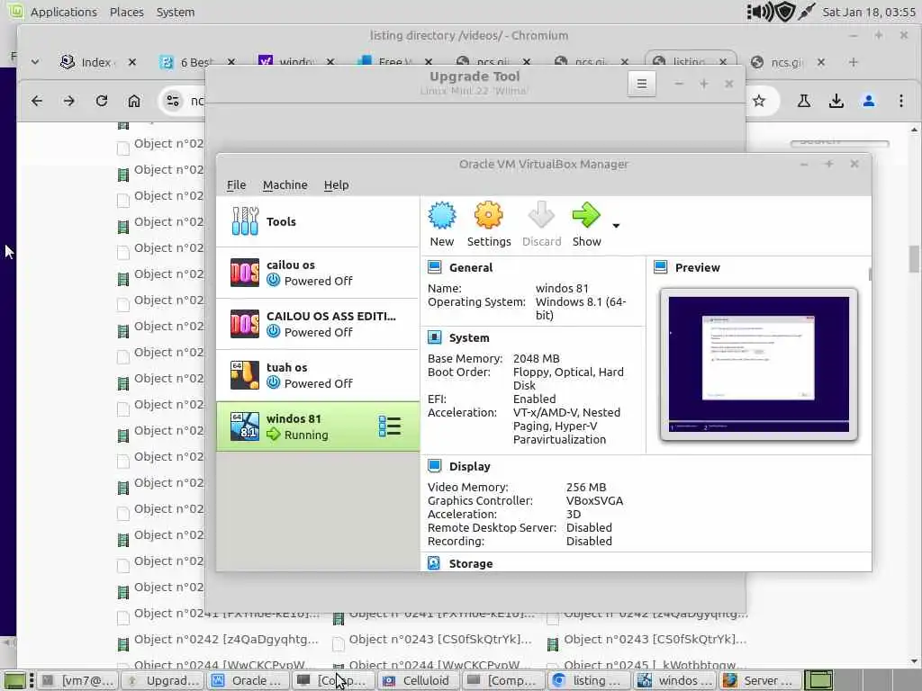The height and width of the screenshot is (691, 922).
Task: Open the Places menu
Action: coord(126,12)
